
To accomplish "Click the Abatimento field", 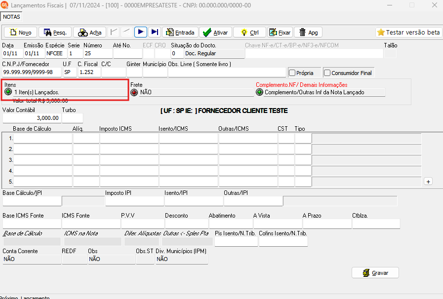I will pyautogui.click(x=231, y=224).
